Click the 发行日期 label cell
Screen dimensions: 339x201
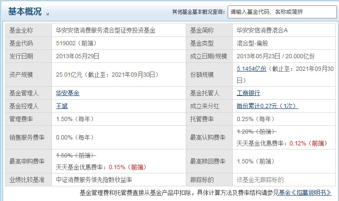pyautogui.click(x=28, y=56)
